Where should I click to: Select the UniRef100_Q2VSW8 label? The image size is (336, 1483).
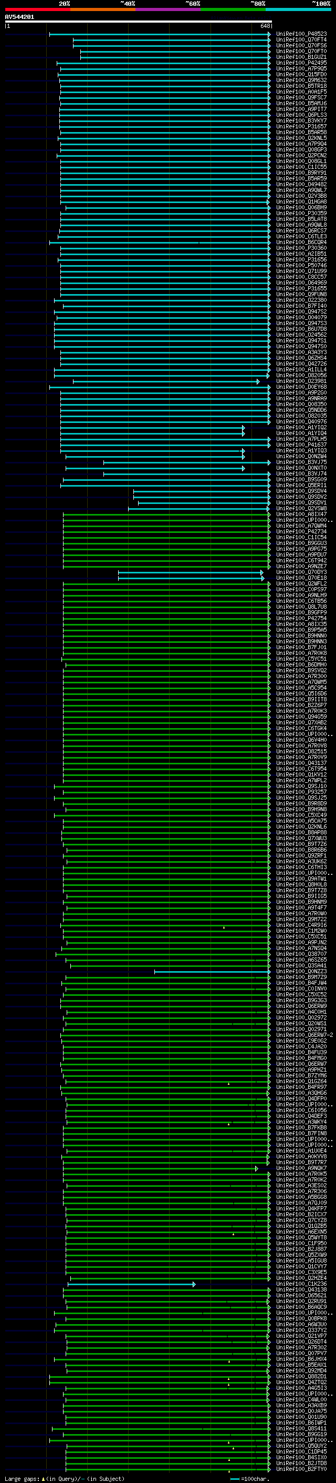tap(301, 509)
